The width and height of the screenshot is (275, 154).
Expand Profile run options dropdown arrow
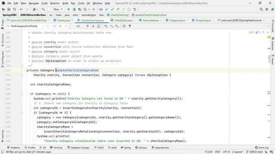click(x=89, y=9)
